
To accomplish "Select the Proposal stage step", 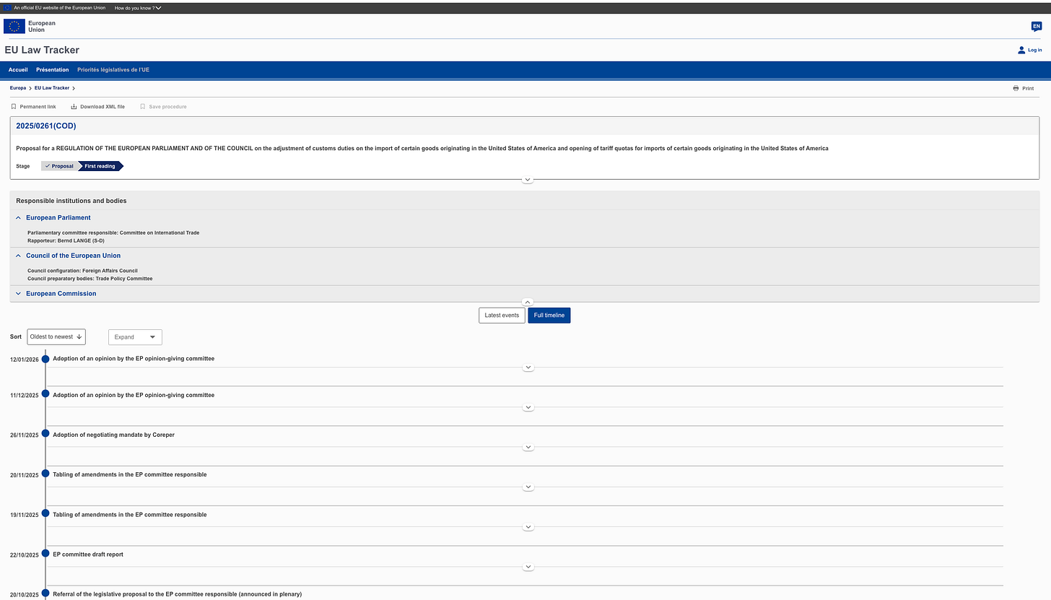I will point(59,166).
